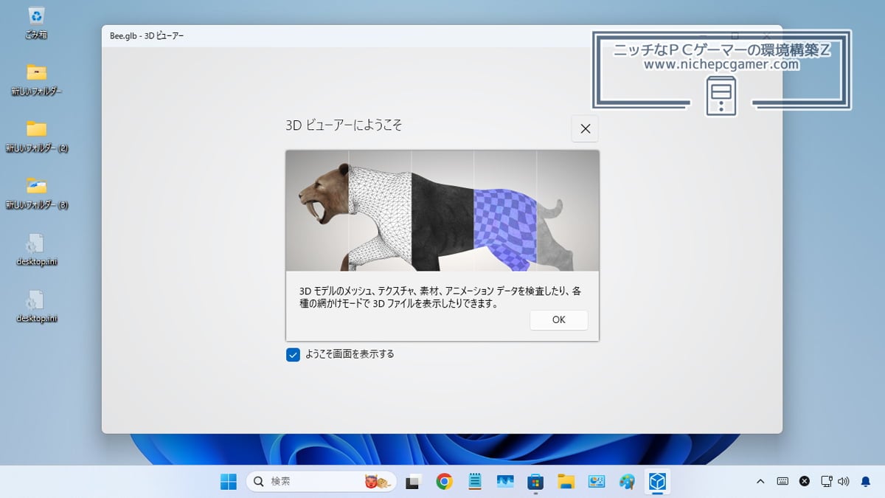Launch Google Chrome from taskbar
This screenshot has height=498, width=885.
point(444,482)
